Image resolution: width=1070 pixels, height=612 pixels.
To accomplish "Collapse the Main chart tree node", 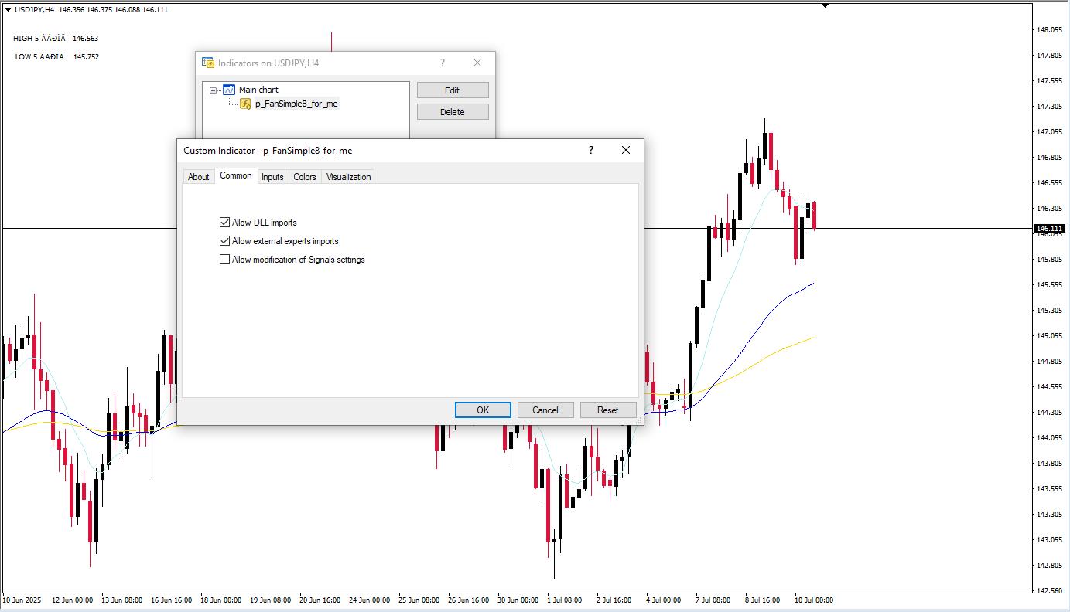I will [214, 90].
